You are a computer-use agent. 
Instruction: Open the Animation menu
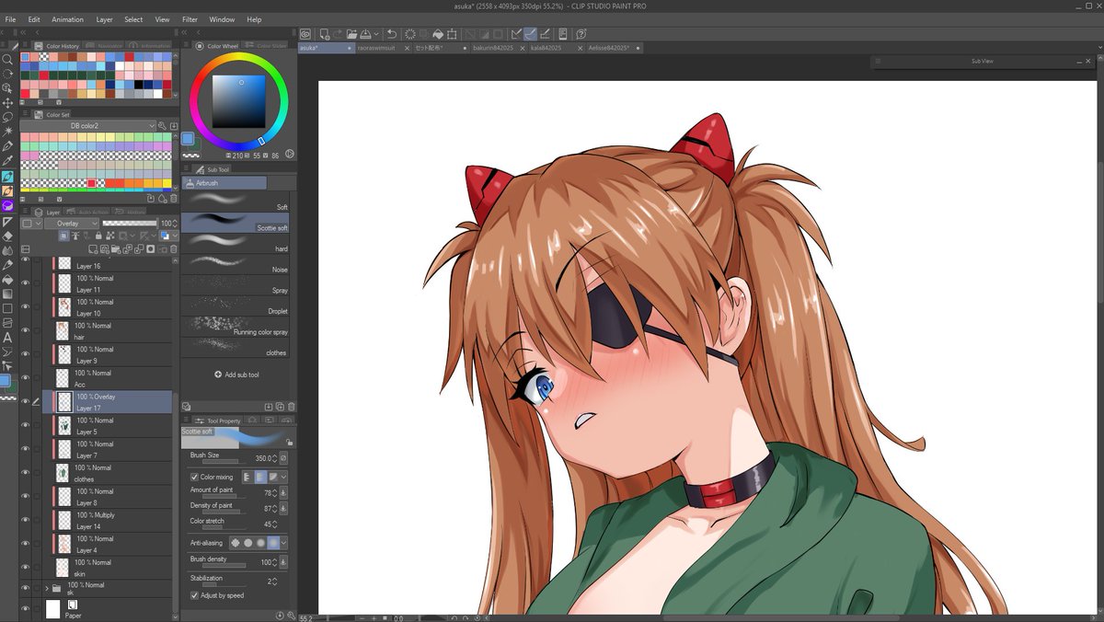coord(67,19)
